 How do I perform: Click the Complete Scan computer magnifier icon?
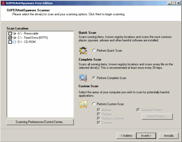coord(83,78)
